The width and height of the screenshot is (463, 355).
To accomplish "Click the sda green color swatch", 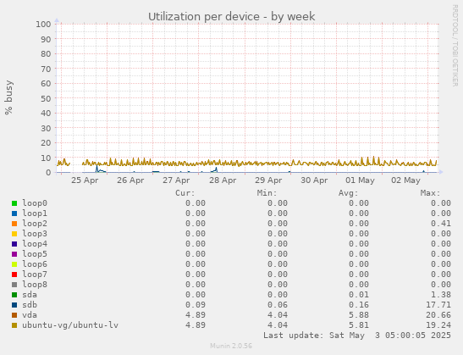I will pos(14,295).
